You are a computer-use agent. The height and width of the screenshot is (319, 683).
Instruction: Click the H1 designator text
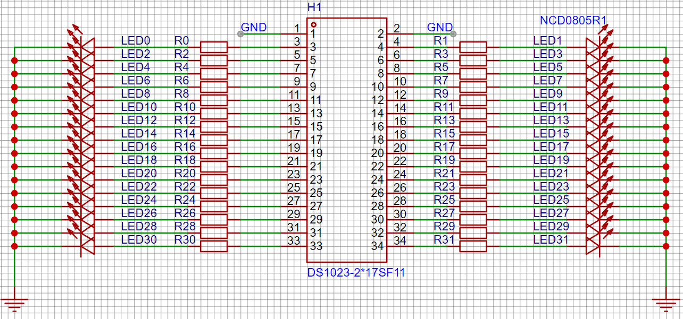pyautogui.click(x=314, y=8)
